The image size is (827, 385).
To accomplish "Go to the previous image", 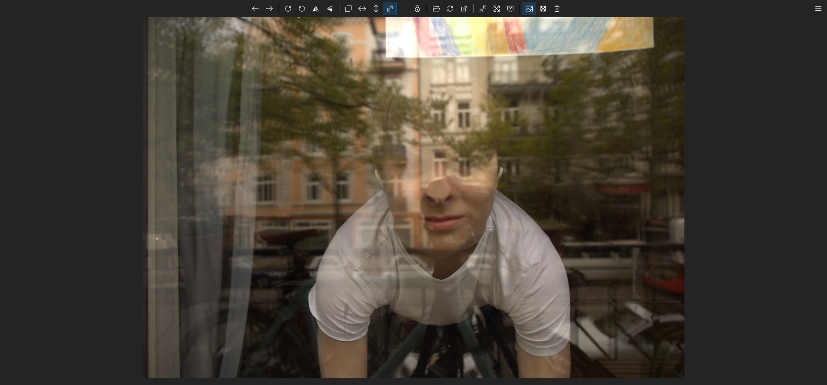I will pyautogui.click(x=255, y=9).
